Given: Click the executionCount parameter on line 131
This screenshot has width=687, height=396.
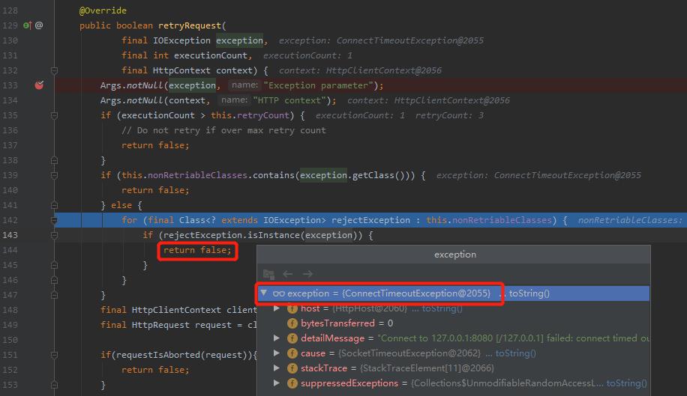Looking at the screenshot, I should 211,55.
